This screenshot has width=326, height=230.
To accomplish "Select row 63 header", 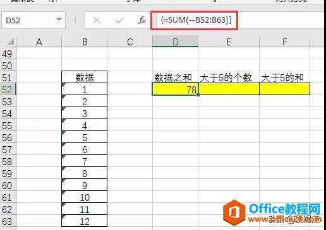I will tap(8, 221).
